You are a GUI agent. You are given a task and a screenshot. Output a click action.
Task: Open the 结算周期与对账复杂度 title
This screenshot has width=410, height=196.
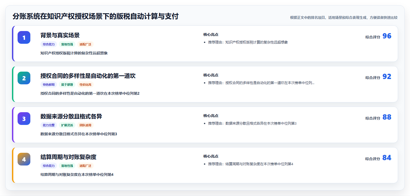tap(68, 157)
